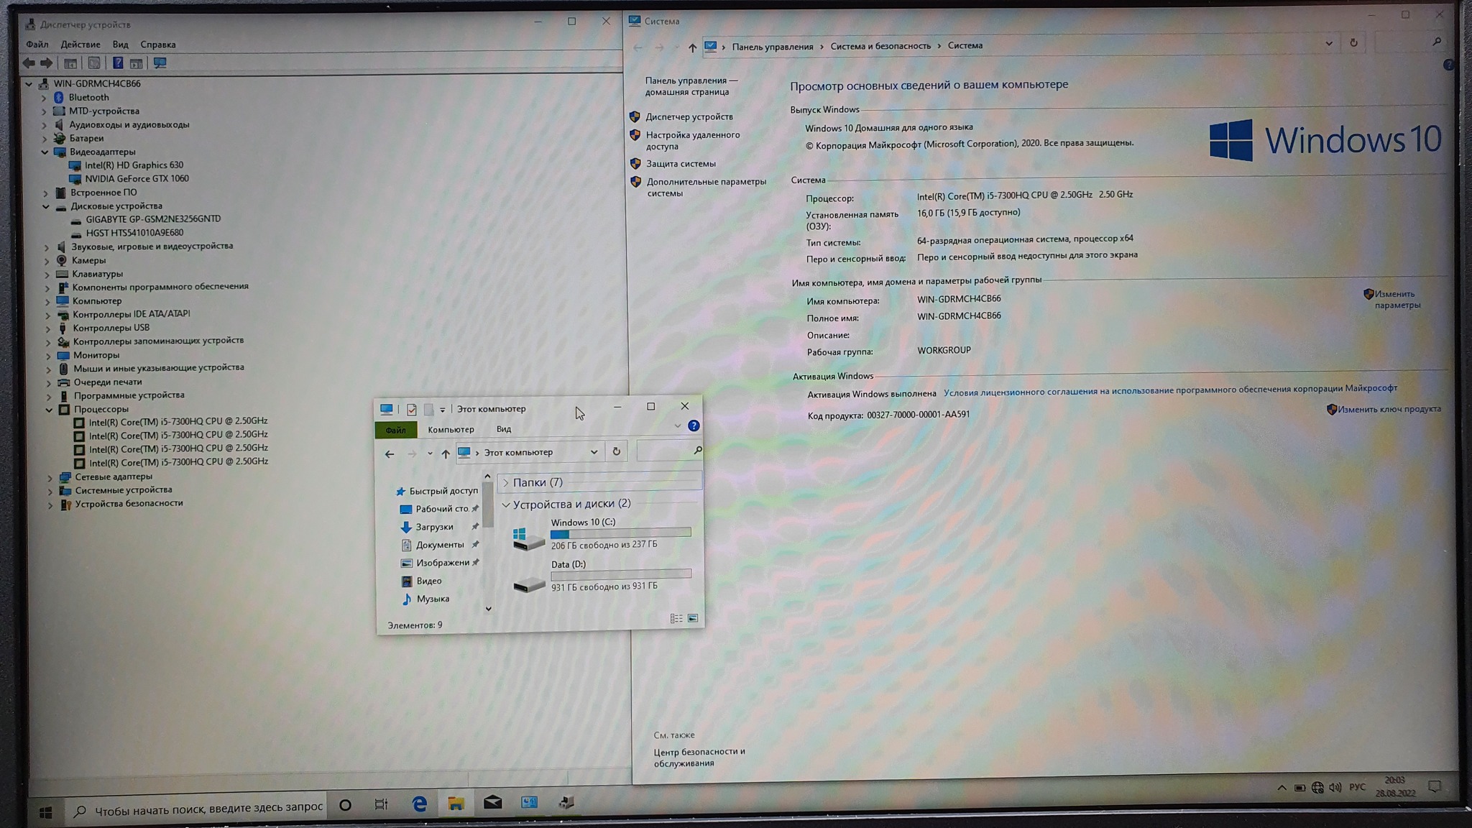This screenshot has height=828, width=1472.
Task: Refresh the Explorer address bar
Action: pyautogui.click(x=616, y=452)
